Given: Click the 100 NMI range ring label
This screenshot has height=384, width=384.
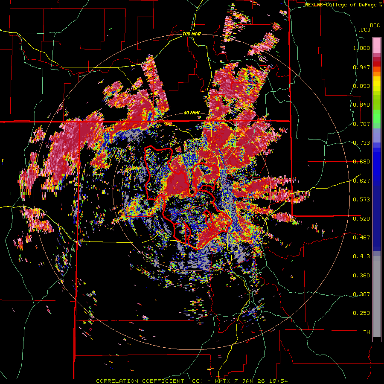Looking at the screenshot, I should (x=192, y=34).
